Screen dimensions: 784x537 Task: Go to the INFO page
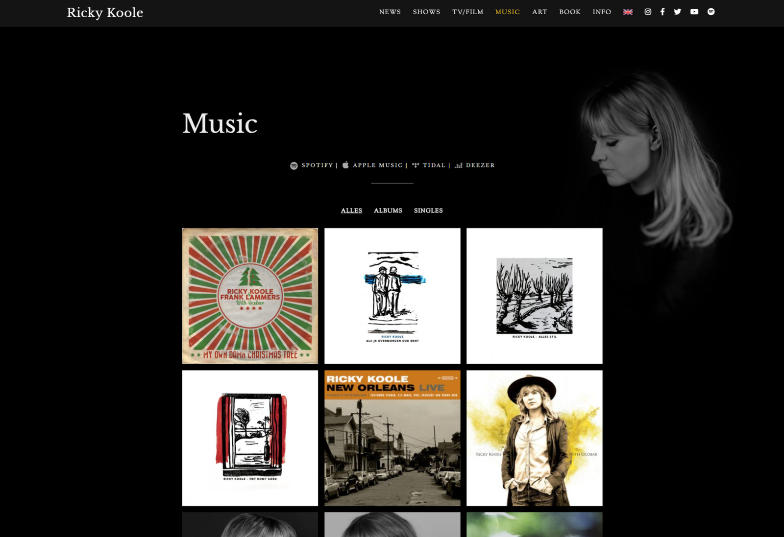tap(602, 12)
